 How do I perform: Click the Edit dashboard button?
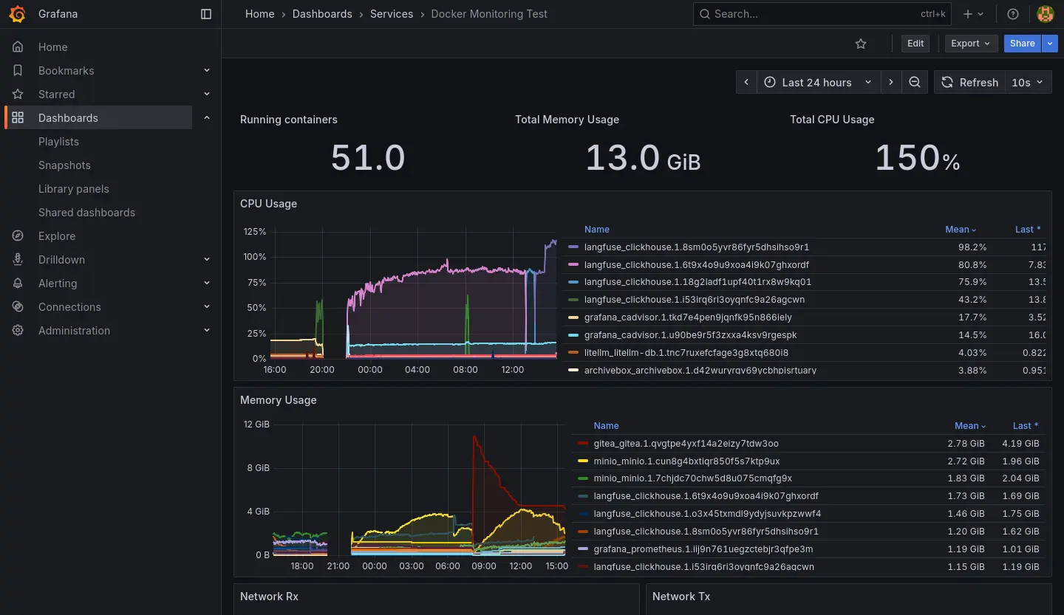coord(915,44)
